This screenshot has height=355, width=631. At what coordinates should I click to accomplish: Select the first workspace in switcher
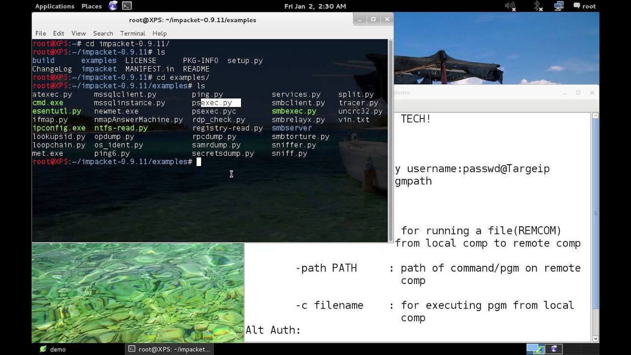[x=535, y=349]
